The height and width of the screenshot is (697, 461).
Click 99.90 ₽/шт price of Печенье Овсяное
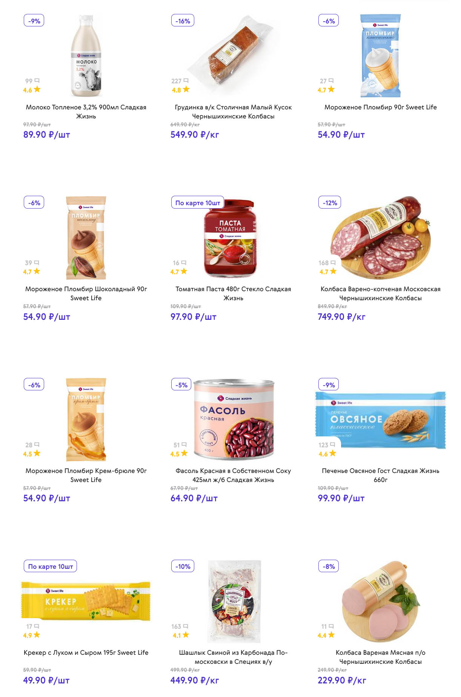coord(341,498)
